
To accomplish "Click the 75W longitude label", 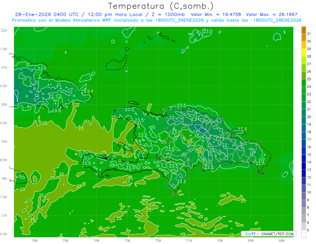I will pyautogui.click(x=66, y=240).
